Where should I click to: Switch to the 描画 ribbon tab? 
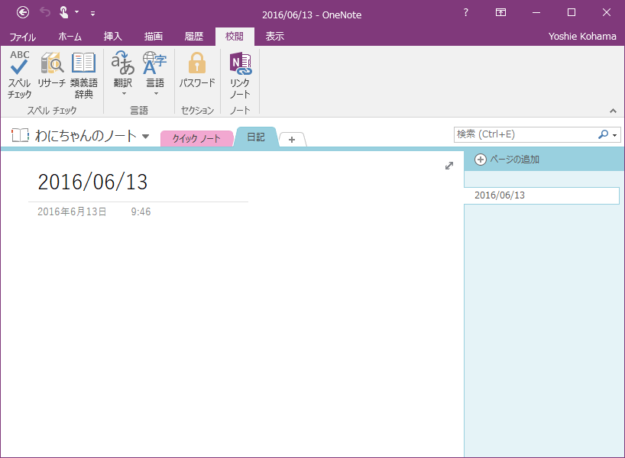154,37
